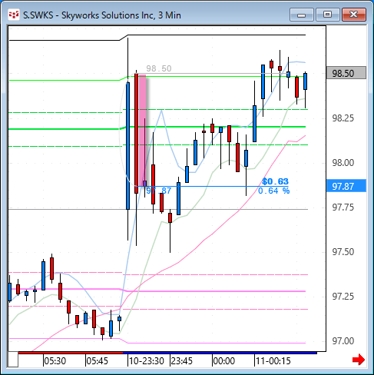
Task: Select the blue 97.87 price marker on axis
Action: tap(346, 186)
